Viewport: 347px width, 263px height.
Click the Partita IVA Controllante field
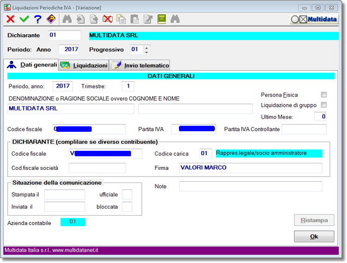(x=304, y=129)
